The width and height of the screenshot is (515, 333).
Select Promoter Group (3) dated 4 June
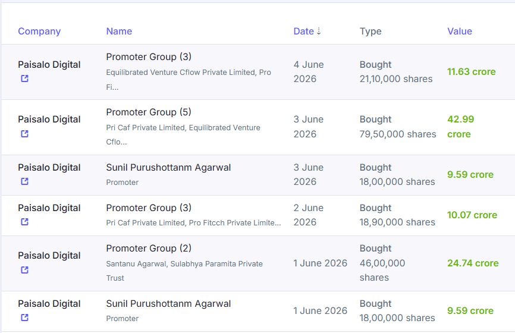point(149,57)
